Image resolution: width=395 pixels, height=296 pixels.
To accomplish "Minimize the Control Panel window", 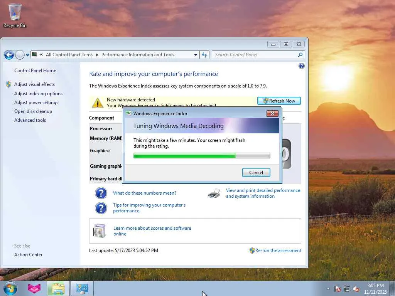I will (273, 44).
